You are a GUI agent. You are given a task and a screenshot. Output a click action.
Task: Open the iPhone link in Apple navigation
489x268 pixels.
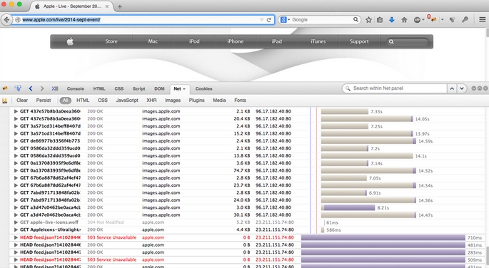235,41
